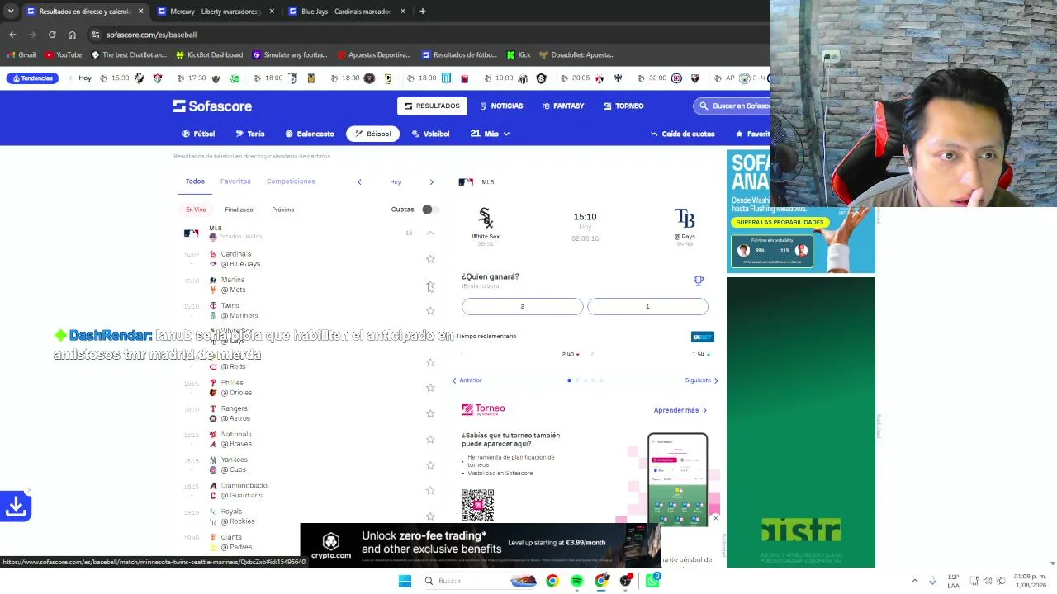Image resolution: width=1057 pixels, height=594 pixels.
Task: Scan the Torneo QR code image
Action: (x=477, y=505)
